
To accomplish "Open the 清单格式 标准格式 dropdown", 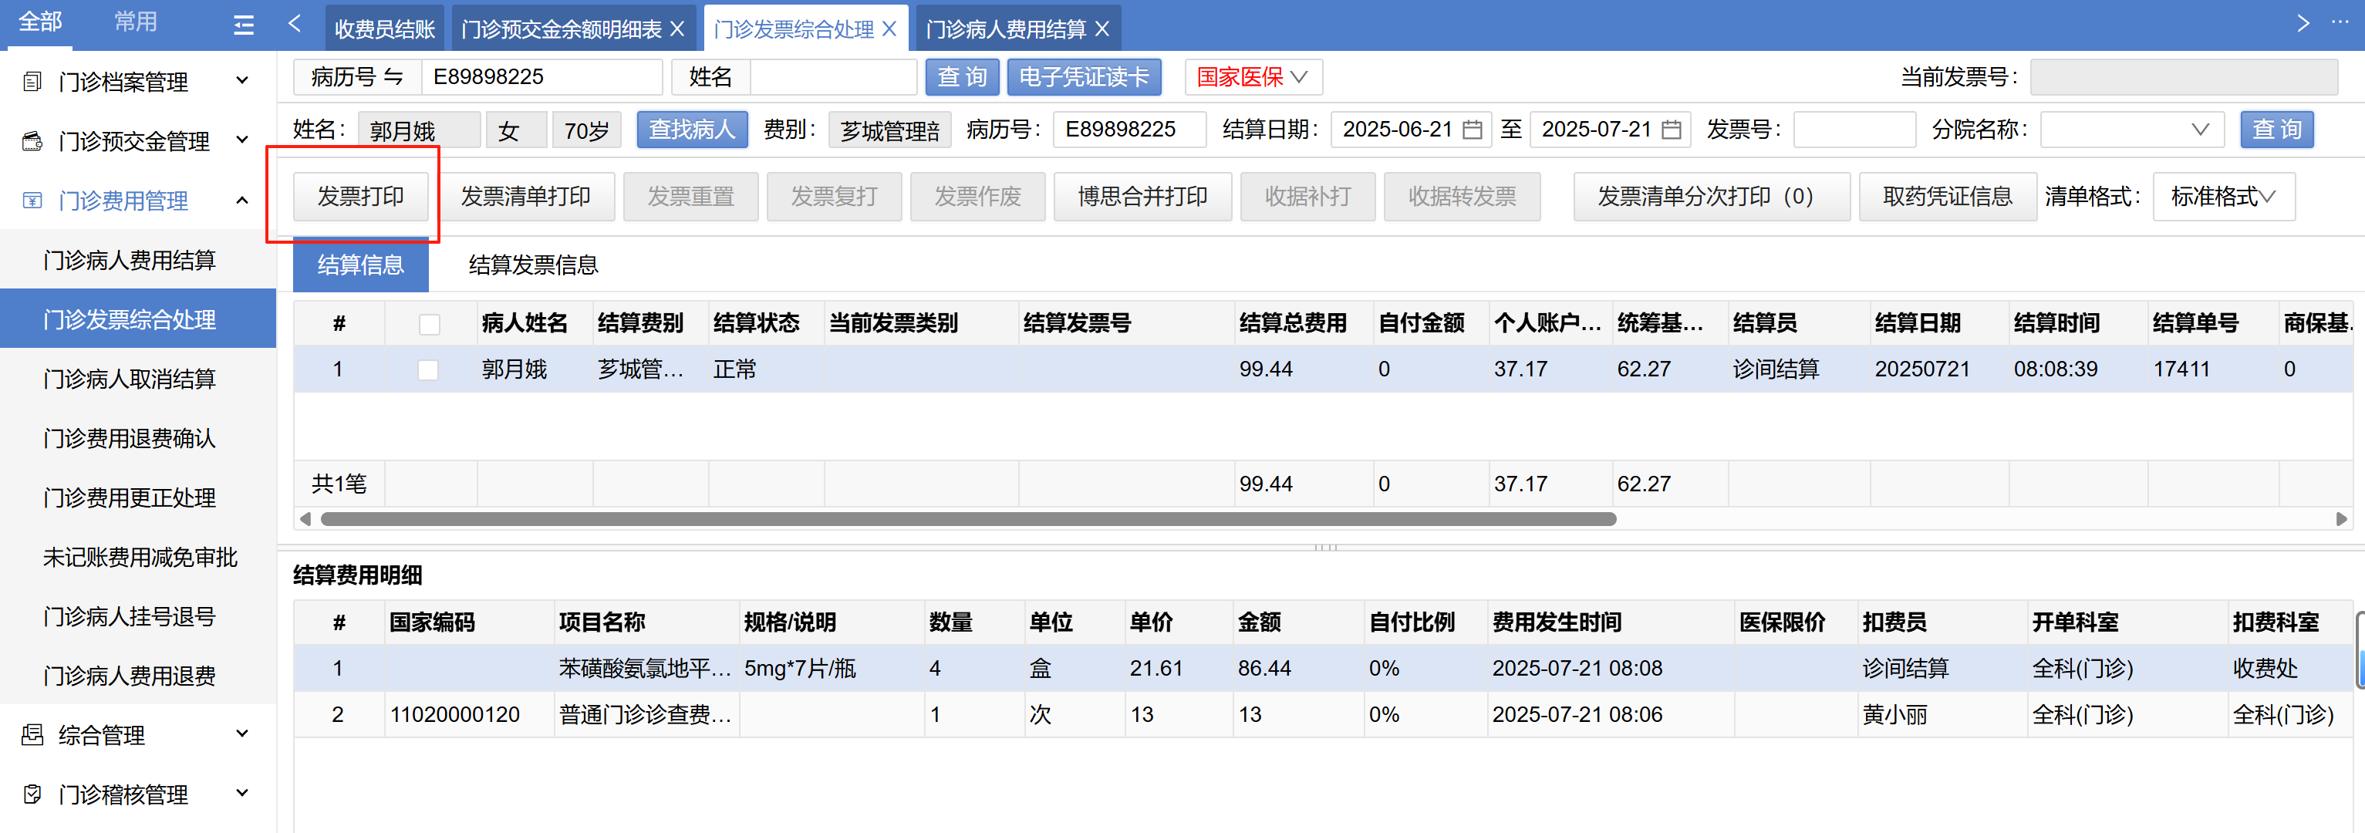I will 2223,197.
